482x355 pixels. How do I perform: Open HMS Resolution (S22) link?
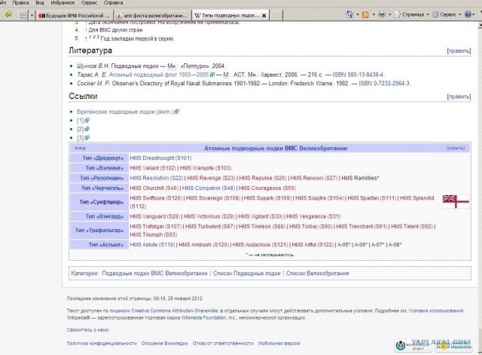point(157,178)
